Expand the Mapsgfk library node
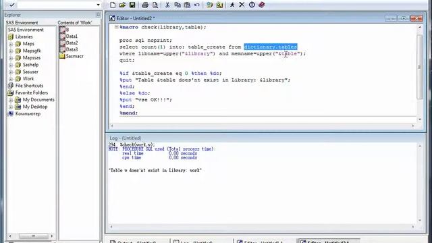 [11, 51]
